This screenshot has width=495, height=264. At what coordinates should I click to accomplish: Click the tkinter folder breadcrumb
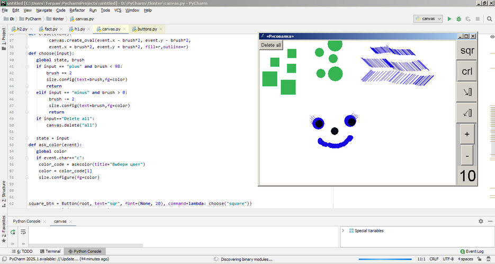(55, 19)
